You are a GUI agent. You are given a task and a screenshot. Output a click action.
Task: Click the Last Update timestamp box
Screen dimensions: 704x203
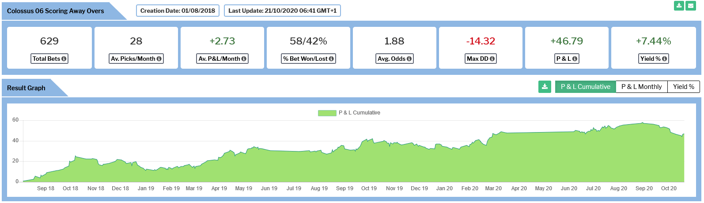[282, 11]
